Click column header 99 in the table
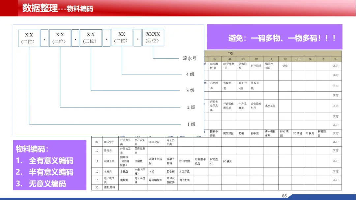356x200 pixels. click(336, 59)
